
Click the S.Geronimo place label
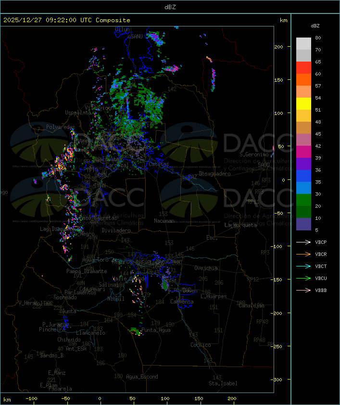[x=254, y=154]
